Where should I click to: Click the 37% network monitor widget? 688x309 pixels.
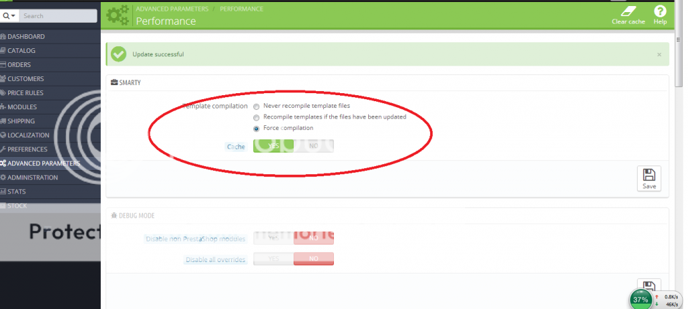pos(640,299)
